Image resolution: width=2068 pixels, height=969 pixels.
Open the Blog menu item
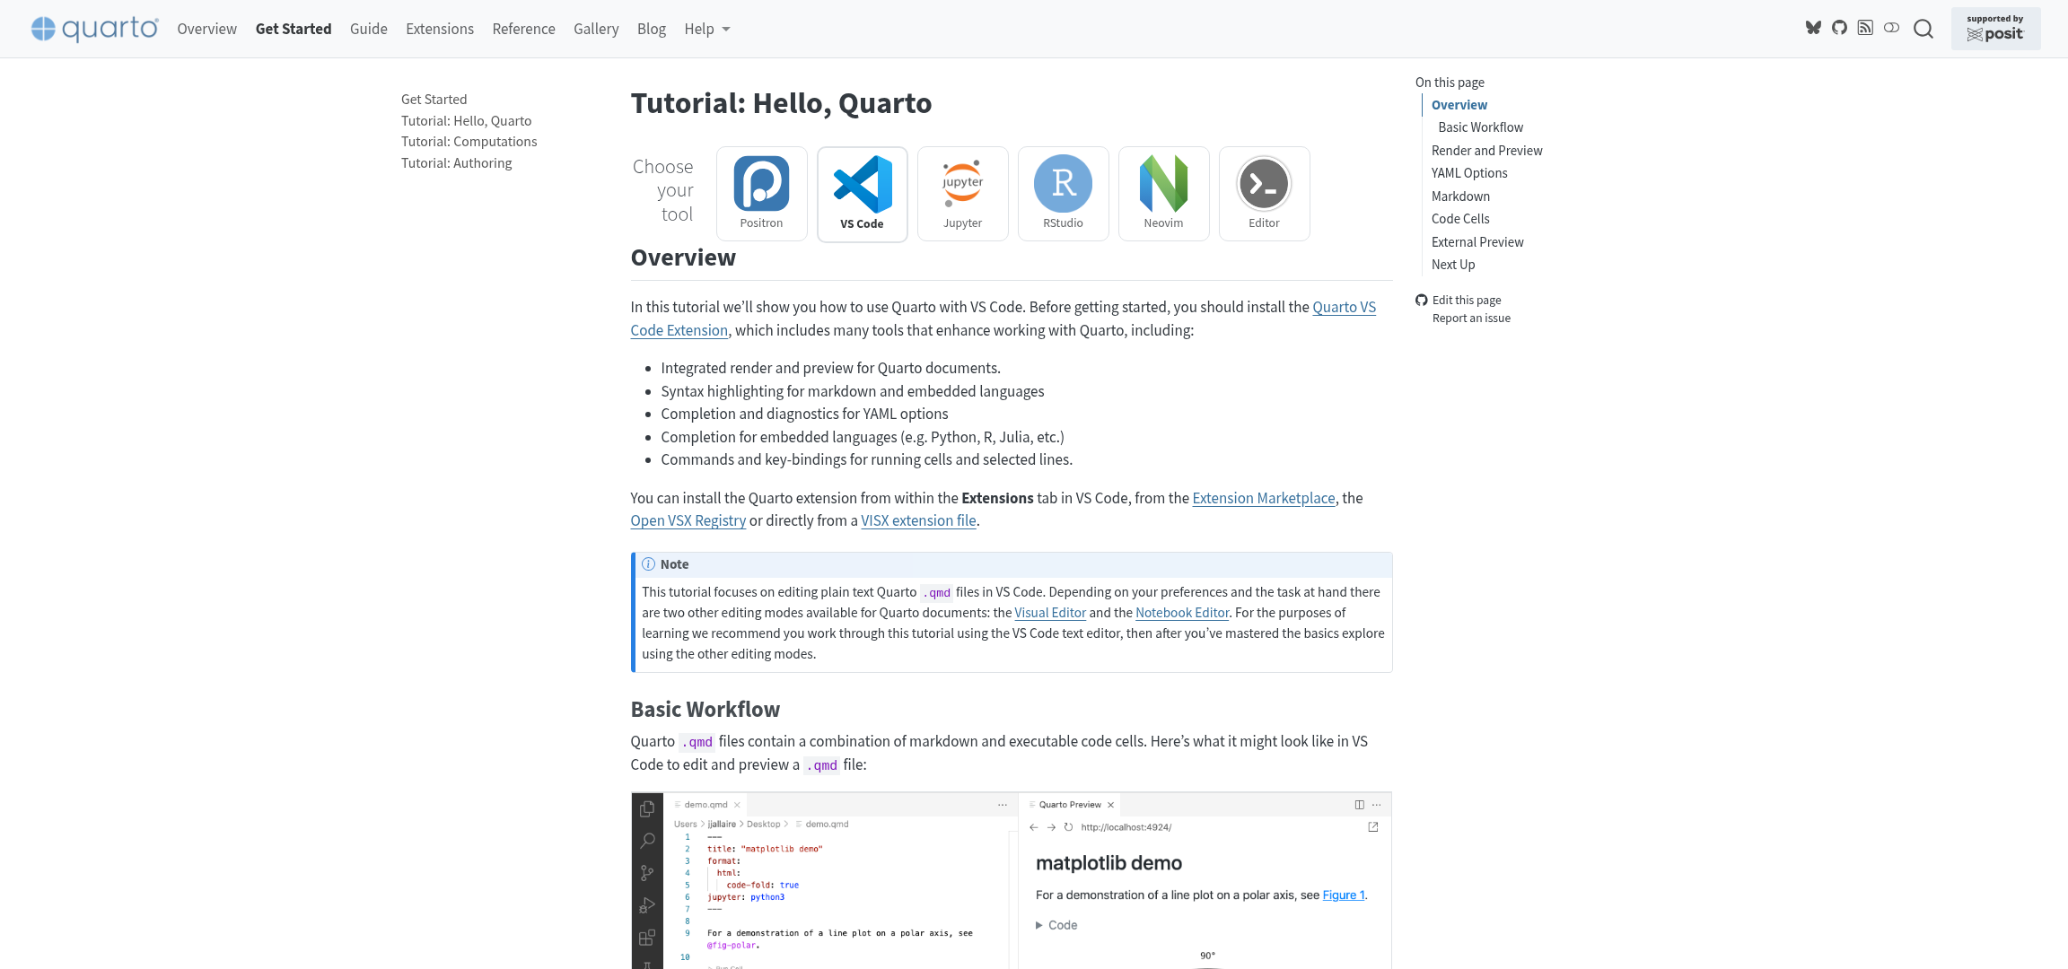point(651,28)
